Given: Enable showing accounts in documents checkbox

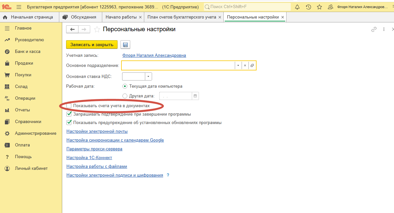Looking at the screenshot, I should [69, 106].
